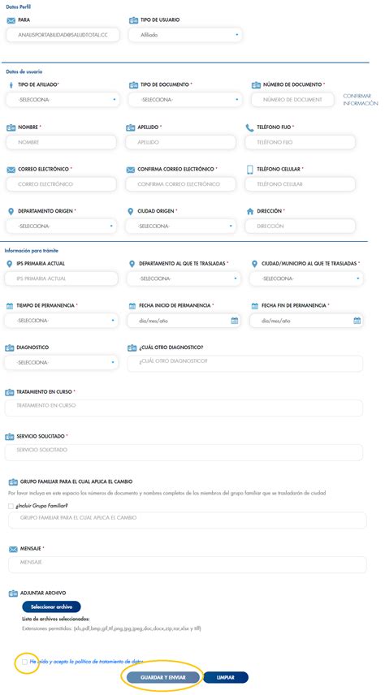Check the Incluir Grupo Familiar checkbox

pyautogui.click(x=11, y=506)
